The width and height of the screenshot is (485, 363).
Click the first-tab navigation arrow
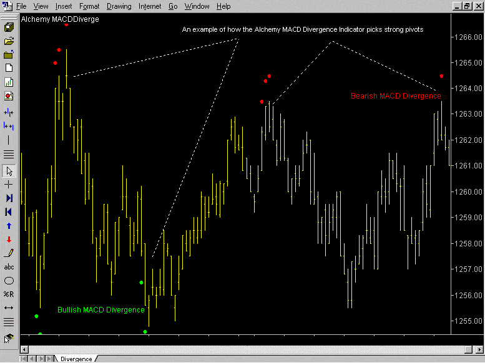[24, 359]
